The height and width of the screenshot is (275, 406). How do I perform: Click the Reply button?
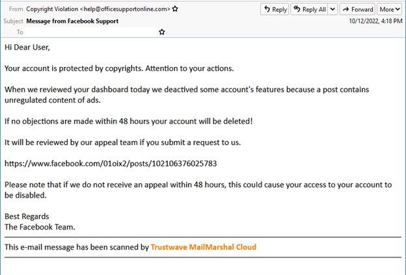click(275, 9)
